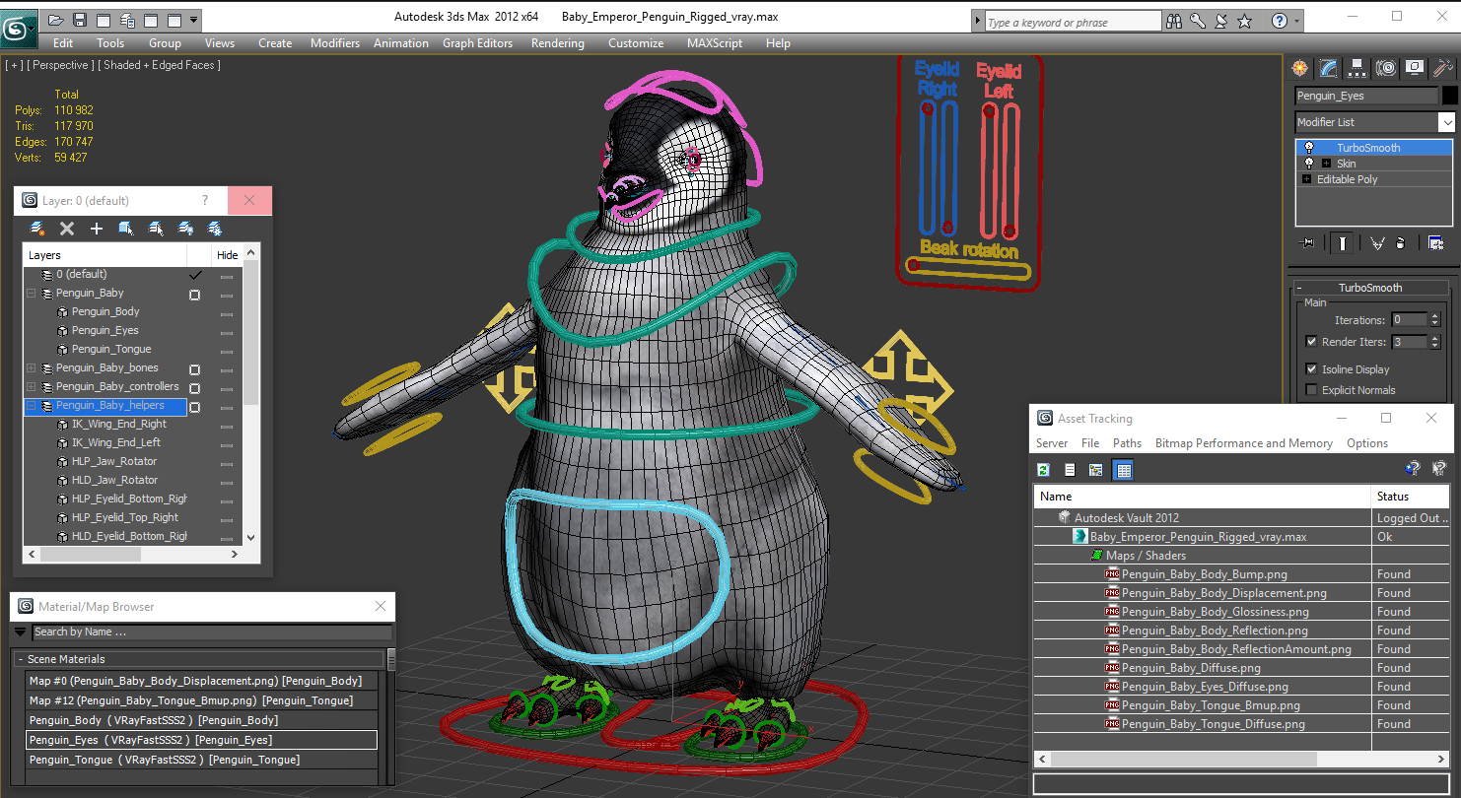Click the Refresh icon in Asset Tracking
This screenshot has width=1461, height=798.
tap(1043, 470)
